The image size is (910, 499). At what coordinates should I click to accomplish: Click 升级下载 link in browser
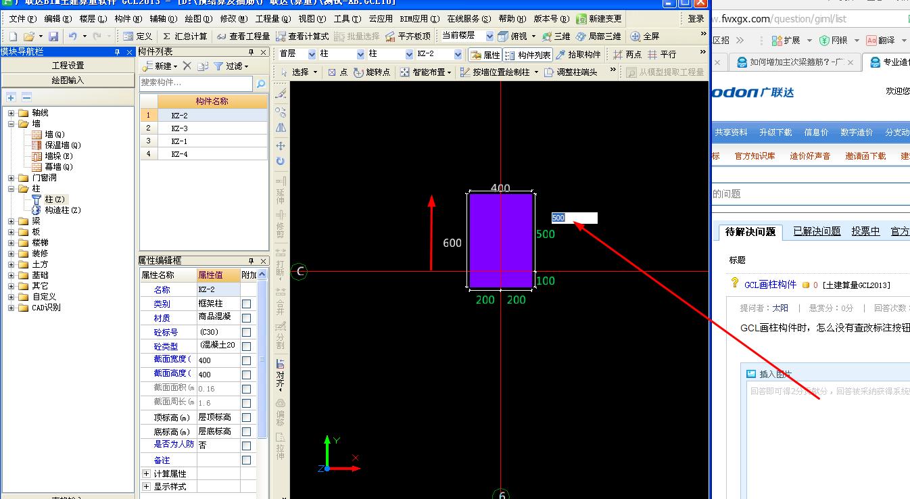coord(775,133)
